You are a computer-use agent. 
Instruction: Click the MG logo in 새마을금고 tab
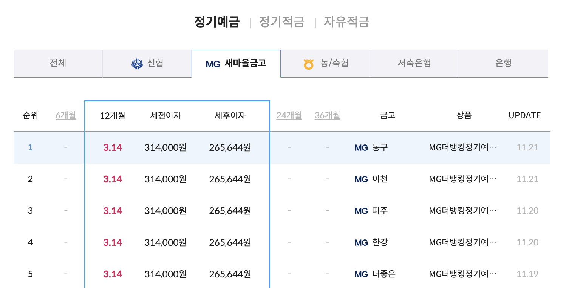pos(213,64)
